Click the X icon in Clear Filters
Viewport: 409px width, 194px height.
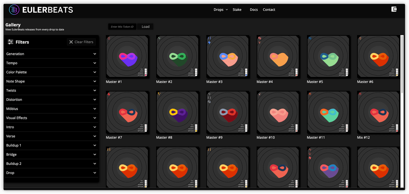point(71,42)
